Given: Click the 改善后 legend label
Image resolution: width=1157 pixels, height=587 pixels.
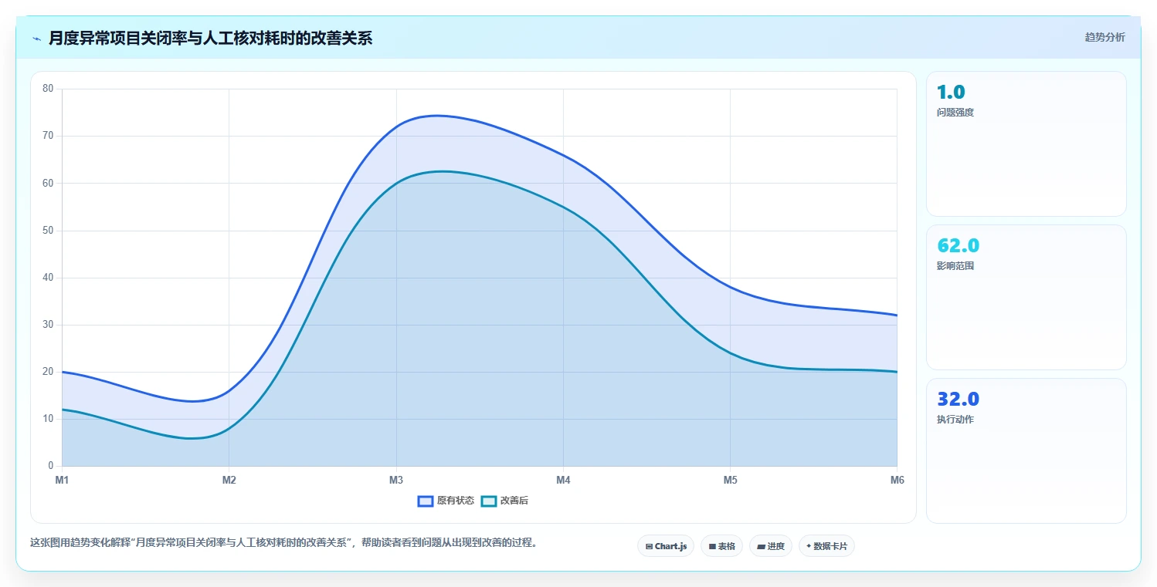Looking at the screenshot, I should (514, 501).
